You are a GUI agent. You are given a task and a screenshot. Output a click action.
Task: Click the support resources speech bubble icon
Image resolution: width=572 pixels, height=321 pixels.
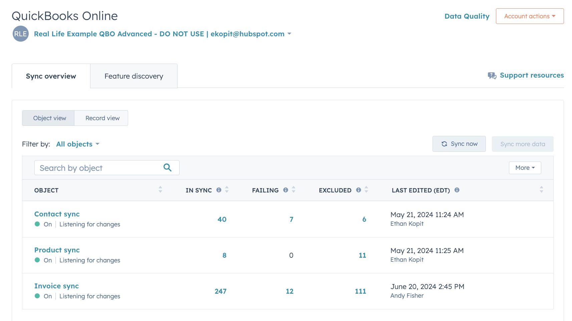[492, 75]
